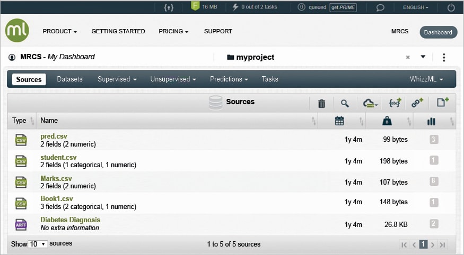
Task: Click the CSV icon for student.csv
Action: (x=21, y=161)
